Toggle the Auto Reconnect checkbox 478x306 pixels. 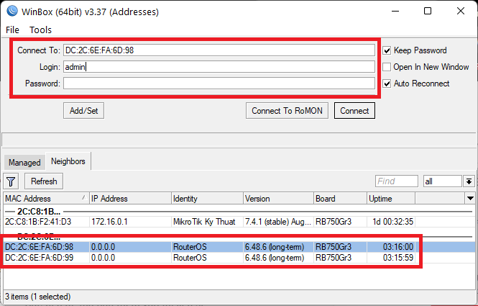(387, 84)
